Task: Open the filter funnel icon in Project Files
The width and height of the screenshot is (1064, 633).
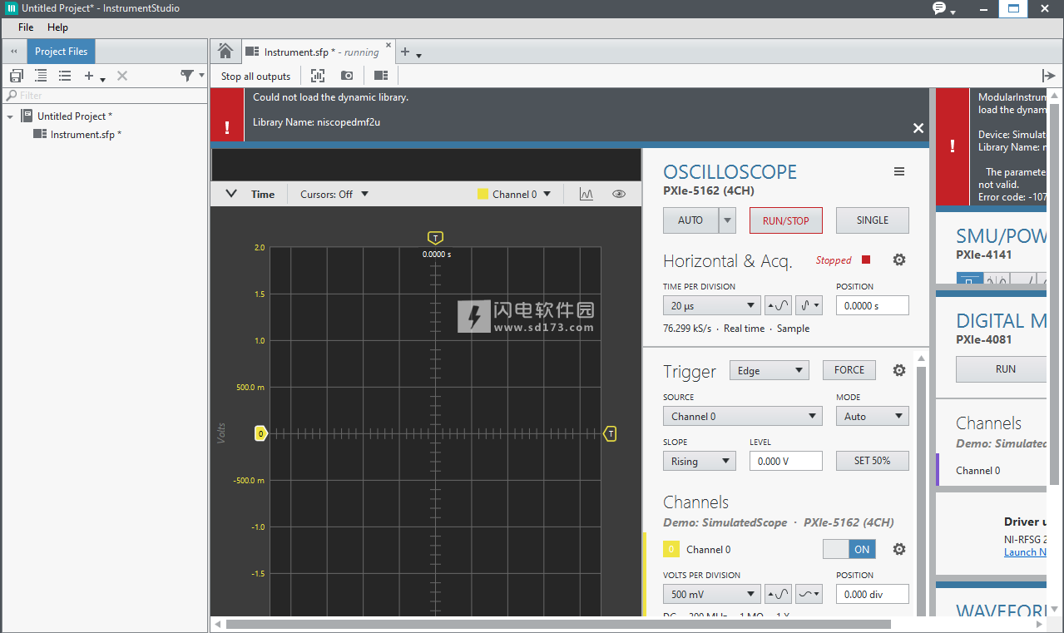Action: (187, 76)
